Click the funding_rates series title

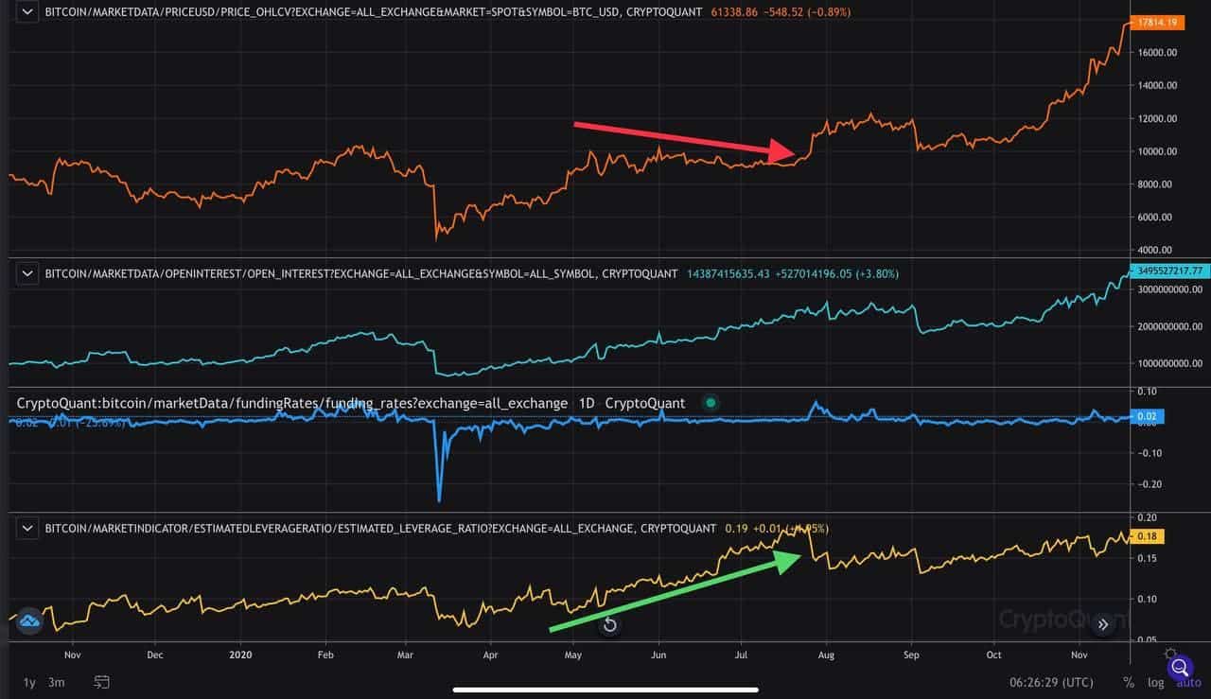pyautogui.click(x=292, y=403)
